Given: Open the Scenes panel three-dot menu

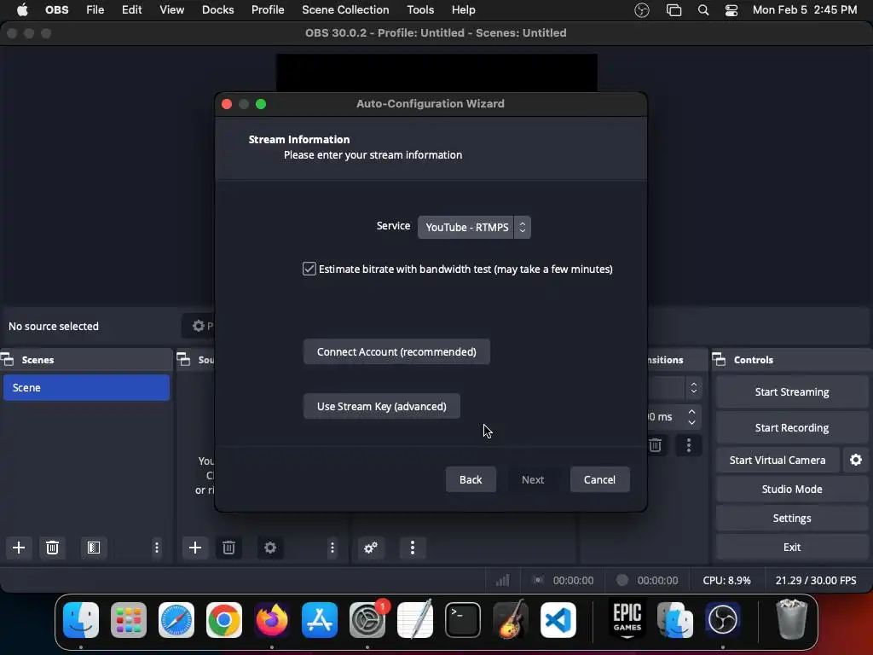Looking at the screenshot, I should click(x=157, y=548).
